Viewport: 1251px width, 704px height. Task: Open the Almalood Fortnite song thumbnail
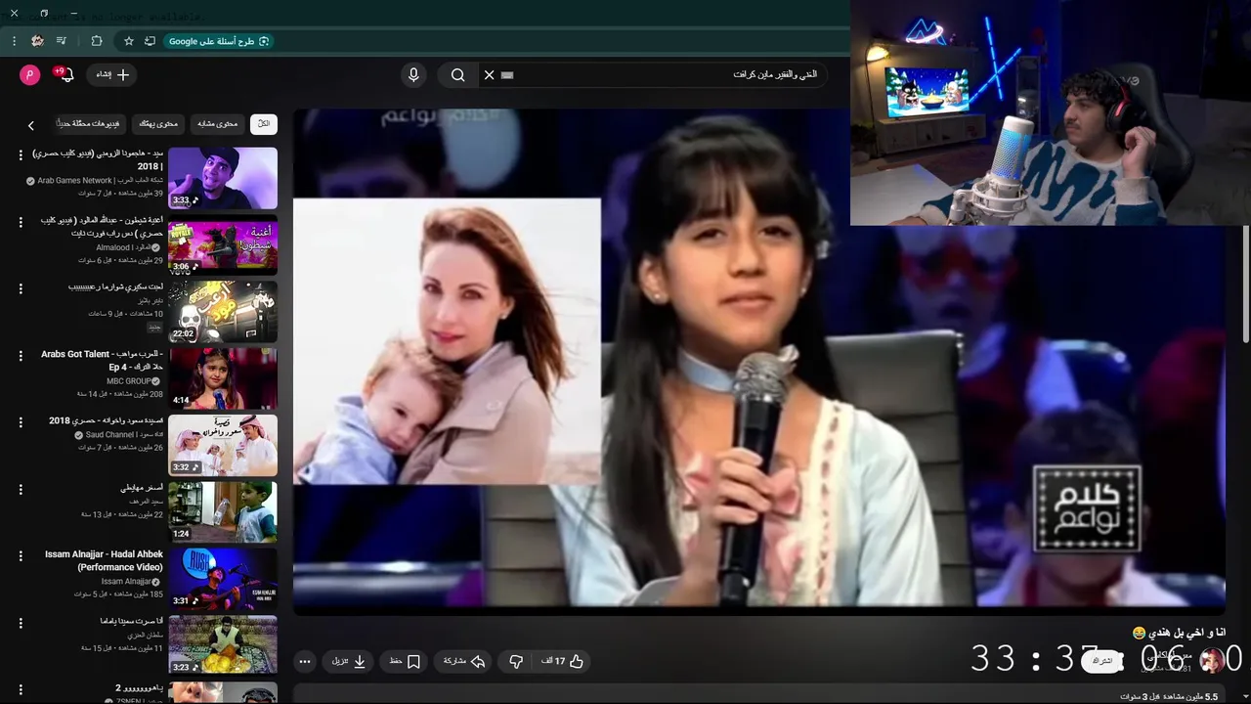(223, 244)
